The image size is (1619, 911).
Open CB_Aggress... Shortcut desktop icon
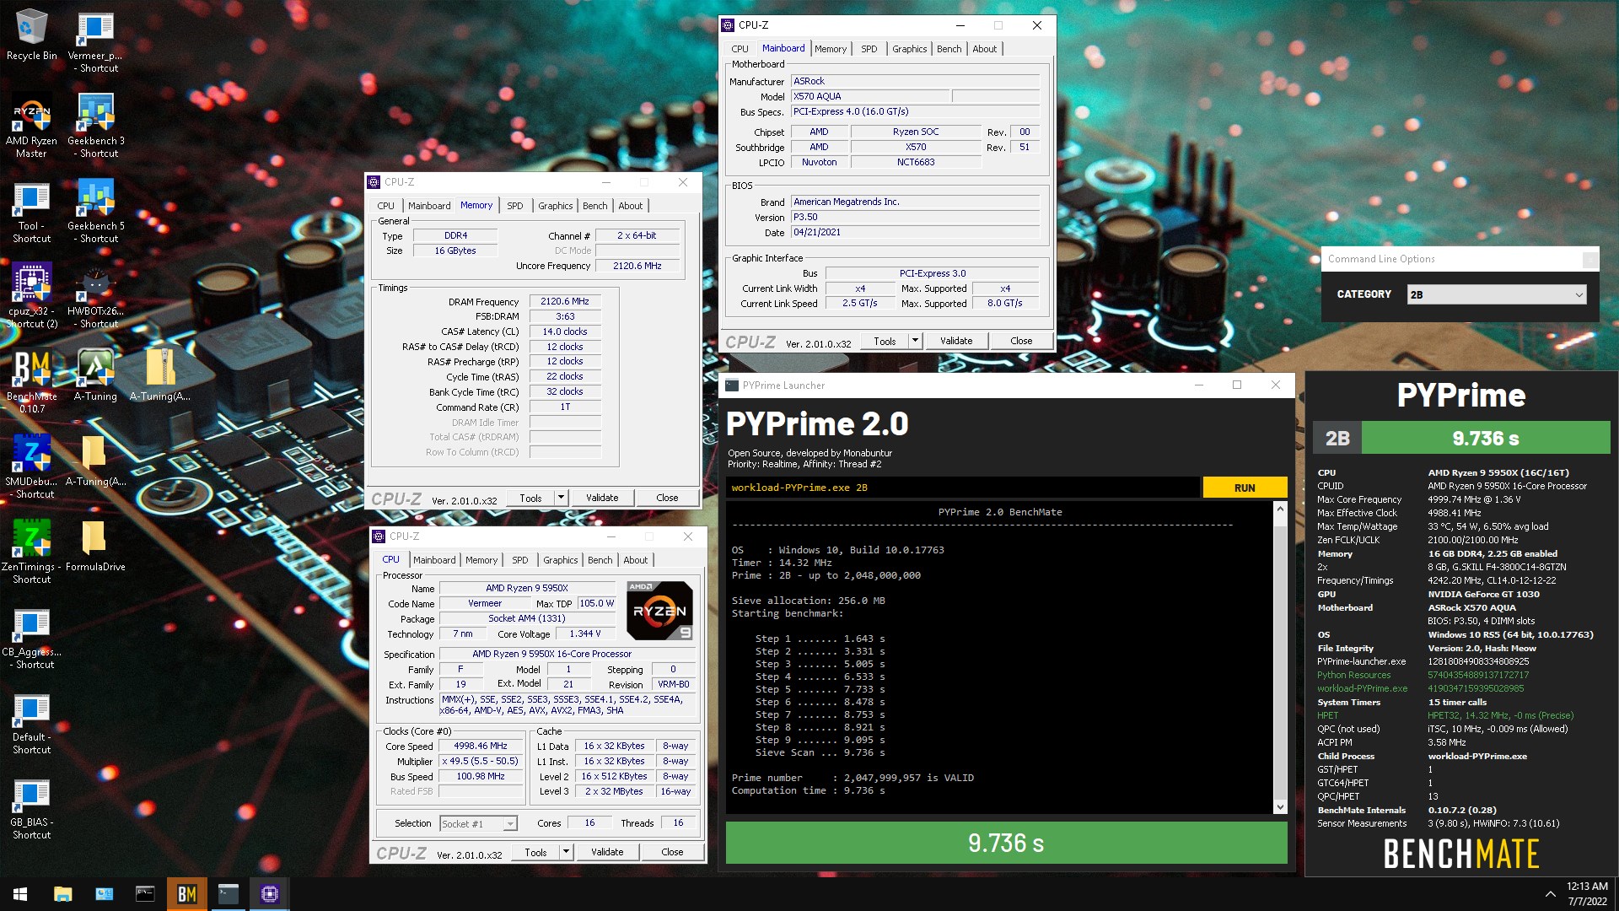point(31,638)
